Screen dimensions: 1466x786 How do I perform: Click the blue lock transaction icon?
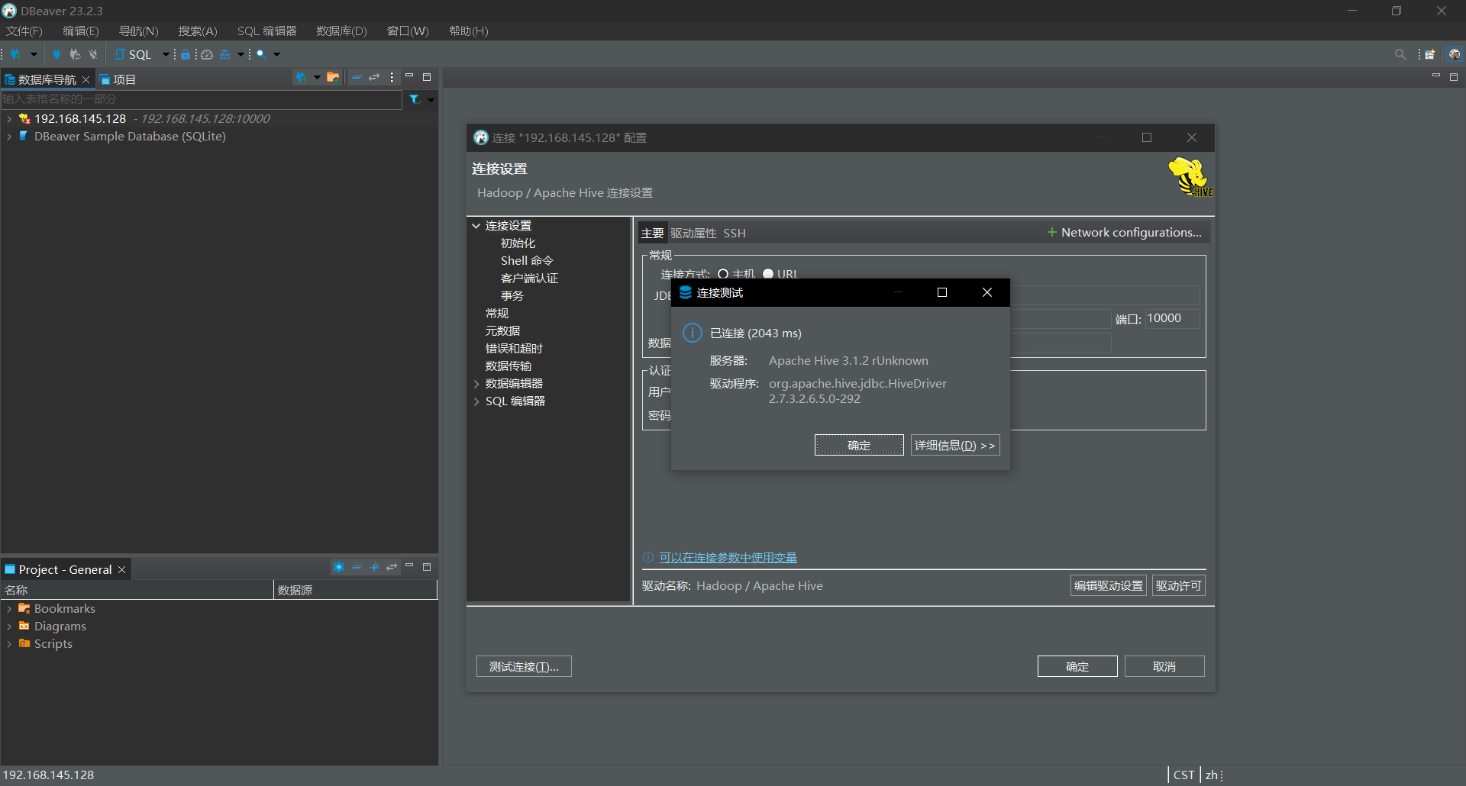[186, 54]
